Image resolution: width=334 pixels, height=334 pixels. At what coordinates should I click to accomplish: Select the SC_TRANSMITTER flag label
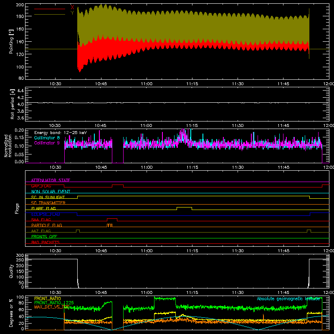48,203
